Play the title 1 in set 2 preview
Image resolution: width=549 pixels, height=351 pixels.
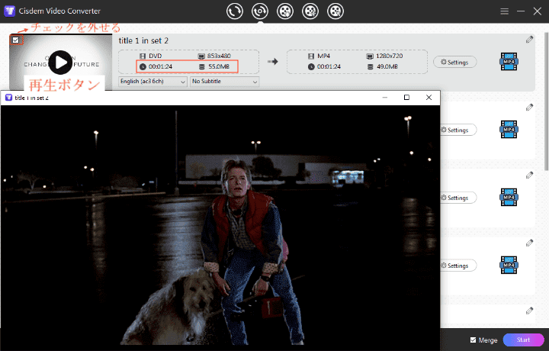(60, 63)
